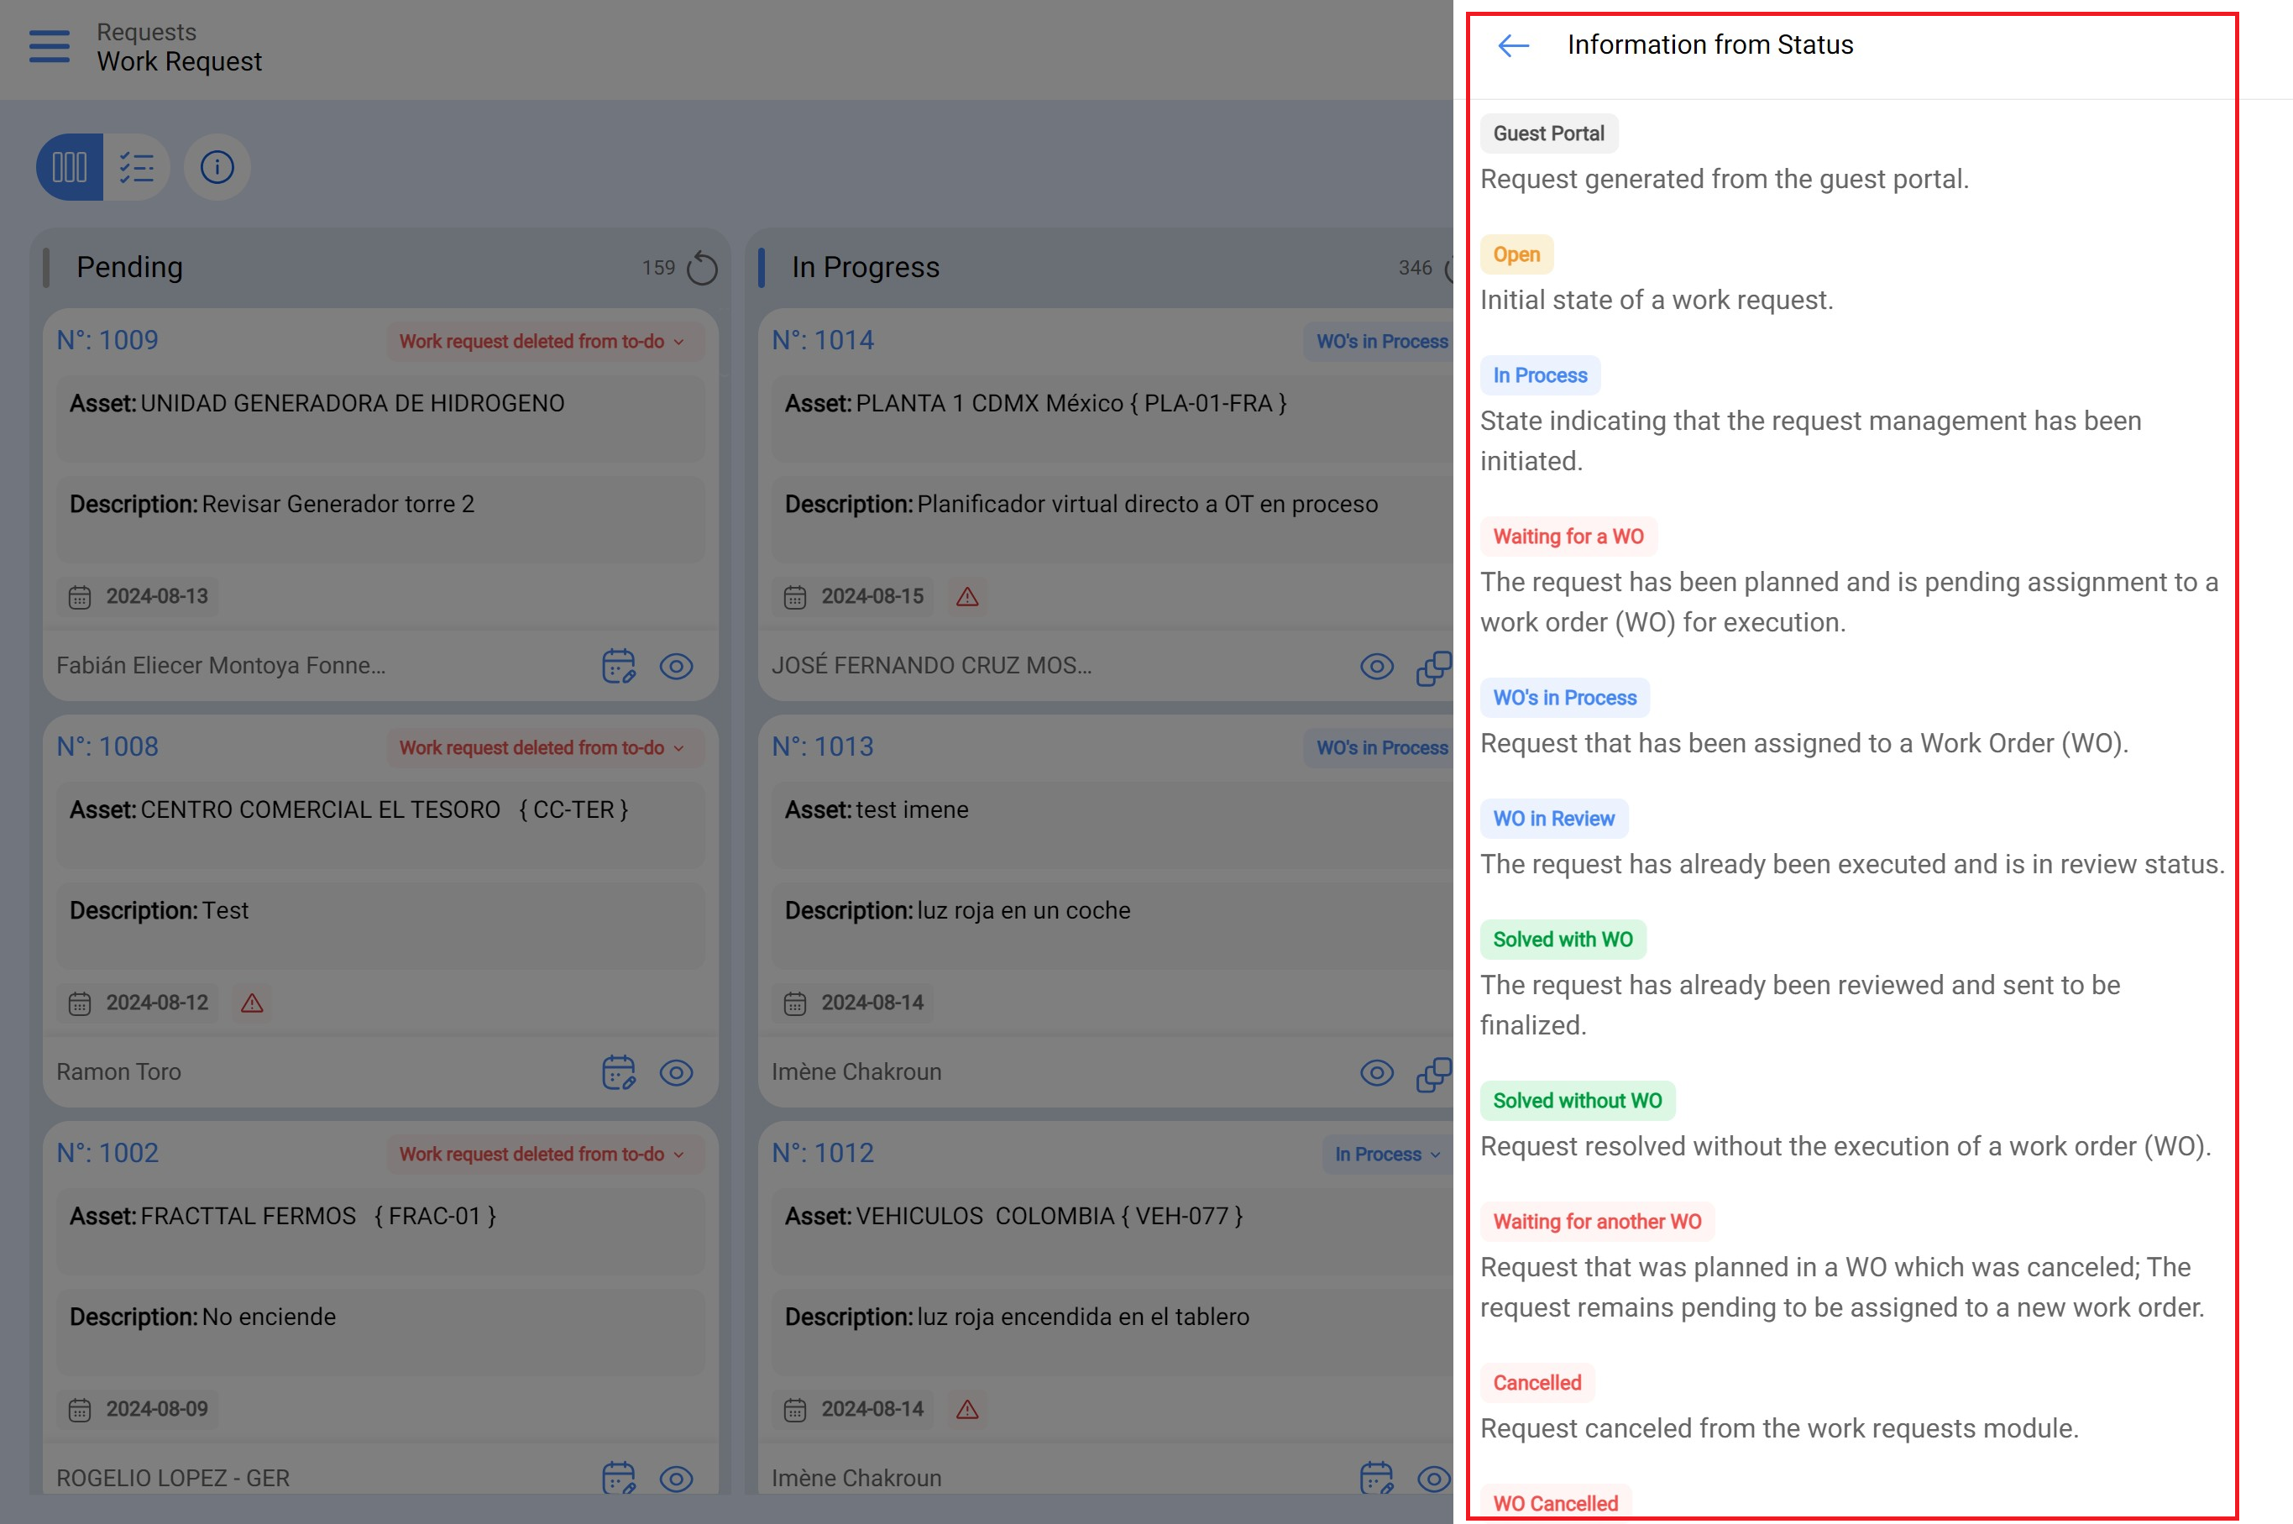Go back from Information from Status panel
The image size is (2293, 1524).
point(1513,45)
